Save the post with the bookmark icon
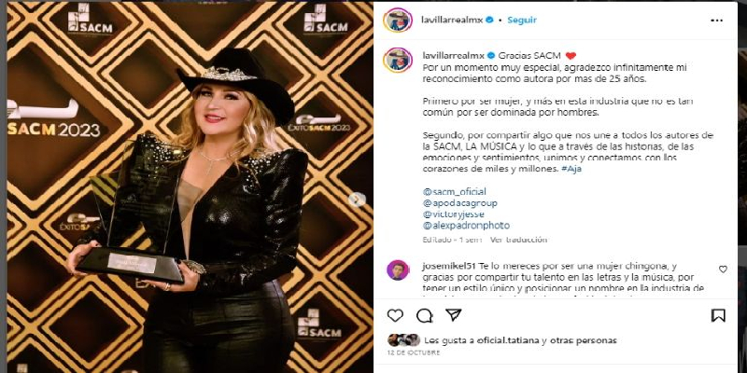This screenshot has height=373, width=747. pyautogui.click(x=718, y=315)
